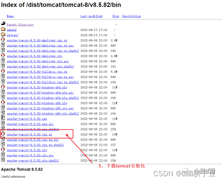Click file icon for fulldocs.tar.gz.asc
The height and width of the screenshot is (181, 222).
point(3,76)
